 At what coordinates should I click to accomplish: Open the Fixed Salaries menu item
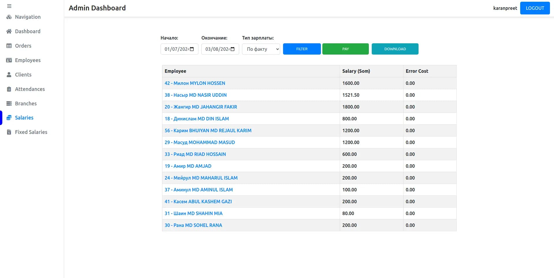pyautogui.click(x=31, y=132)
